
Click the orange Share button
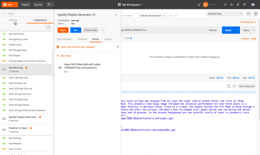[63, 30]
